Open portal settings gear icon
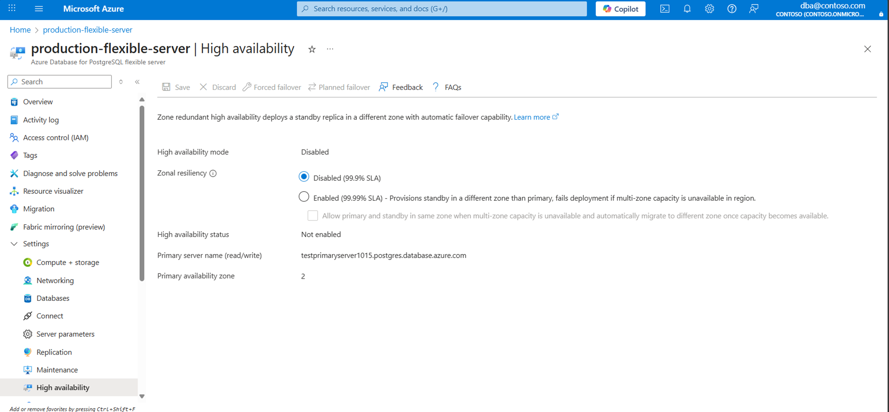Viewport: 889px width, 412px height. (x=709, y=9)
